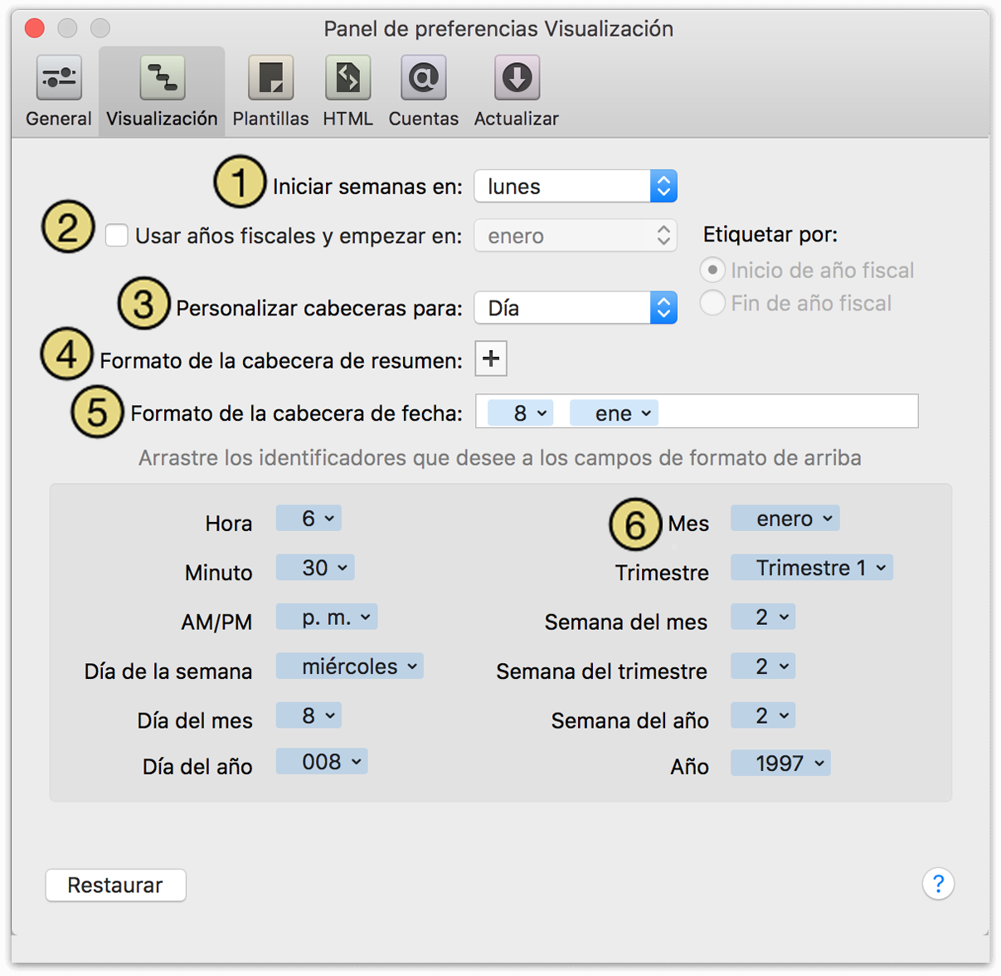Open the Trimestre 1 token menu
This screenshot has width=1001, height=976.
pyautogui.click(x=811, y=568)
